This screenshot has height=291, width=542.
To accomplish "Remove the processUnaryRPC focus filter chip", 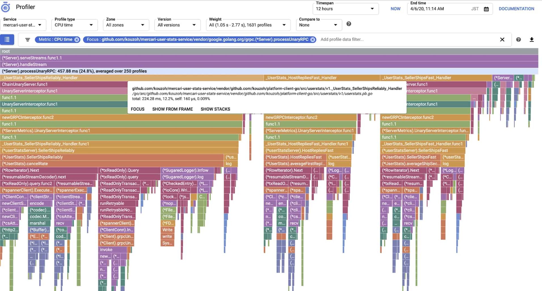I will [x=313, y=39].
